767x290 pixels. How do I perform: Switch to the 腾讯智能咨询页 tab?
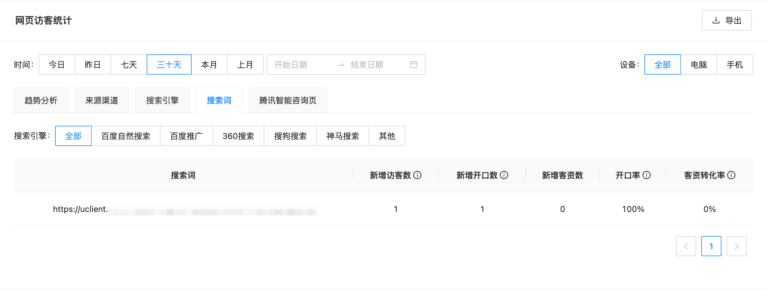288,100
